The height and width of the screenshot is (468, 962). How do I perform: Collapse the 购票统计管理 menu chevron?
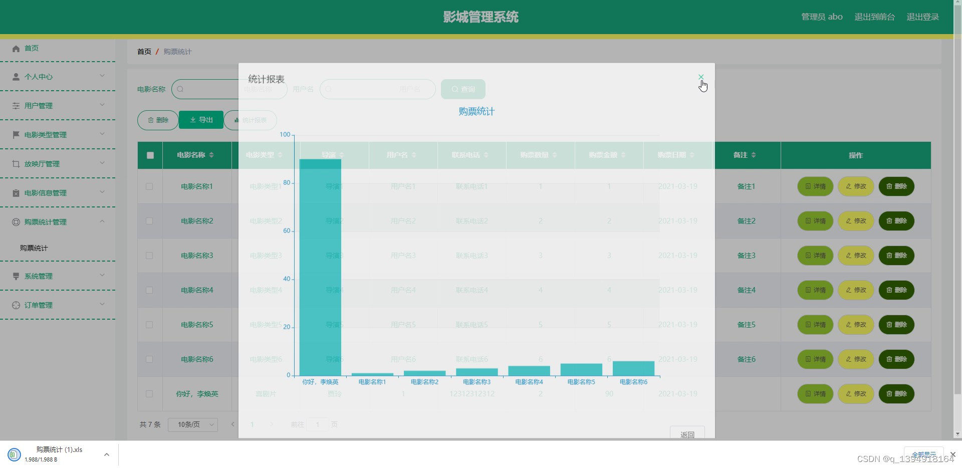102,221
